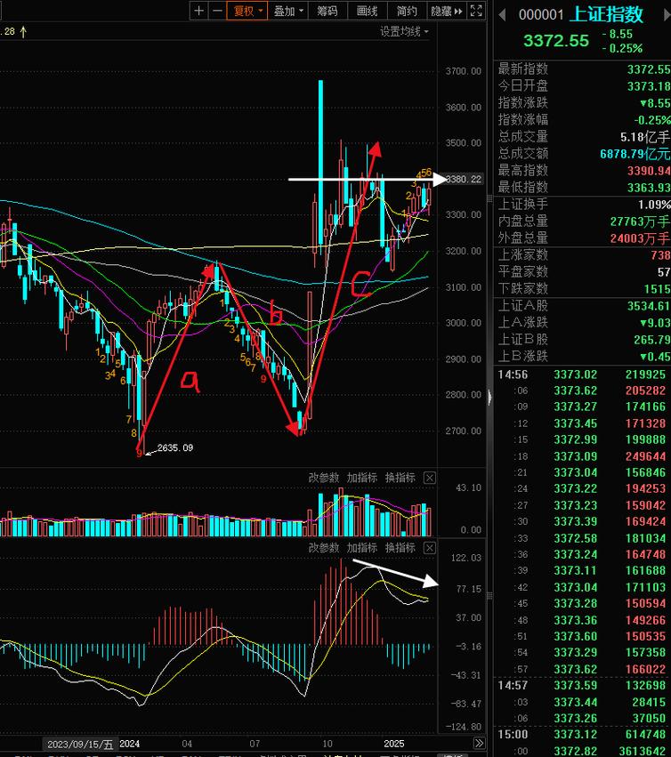The image size is (671, 757).
Task: Toggle the 简约 simple view
Action: (x=407, y=11)
